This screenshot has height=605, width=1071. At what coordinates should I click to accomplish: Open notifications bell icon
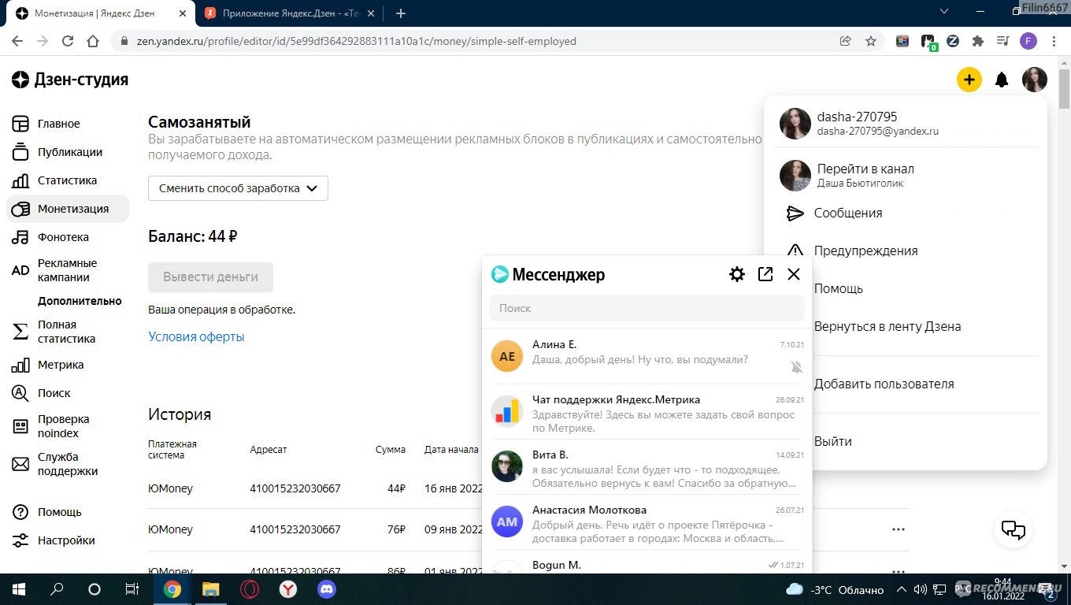pyautogui.click(x=1002, y=80)
